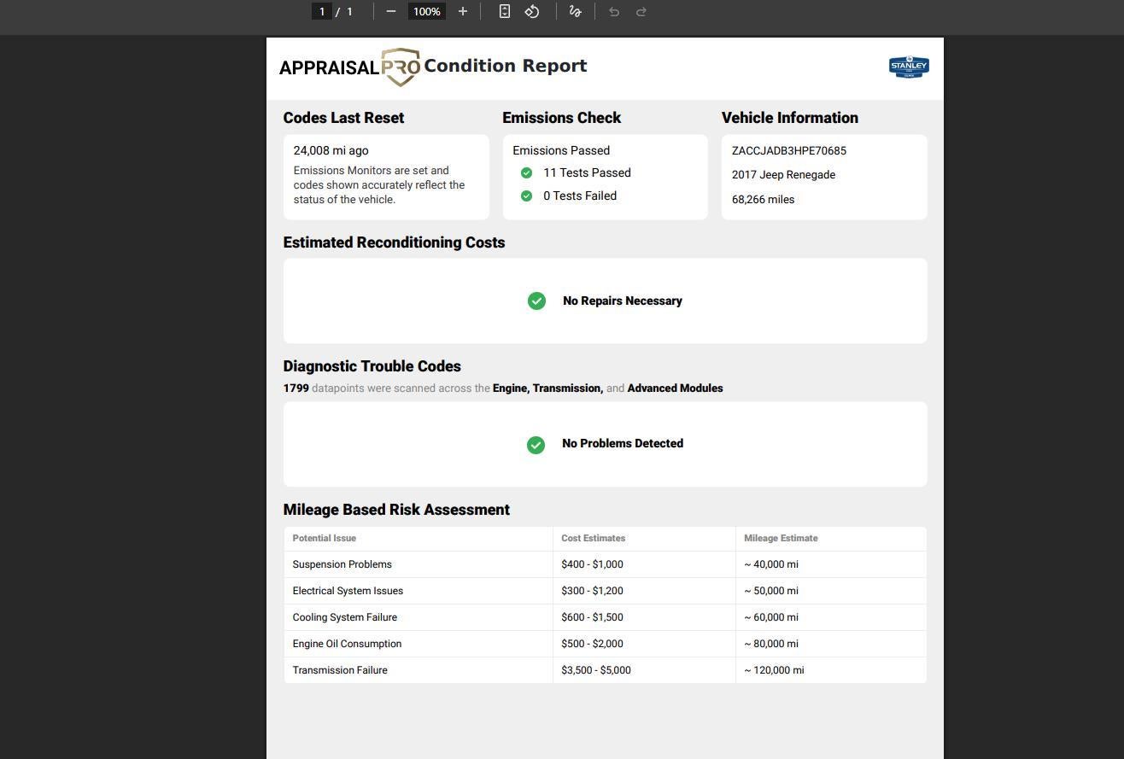The height and width of the screenshot is (759, 1124).
Task: Click the No Problems Detected message
Action: pos(623,444)
